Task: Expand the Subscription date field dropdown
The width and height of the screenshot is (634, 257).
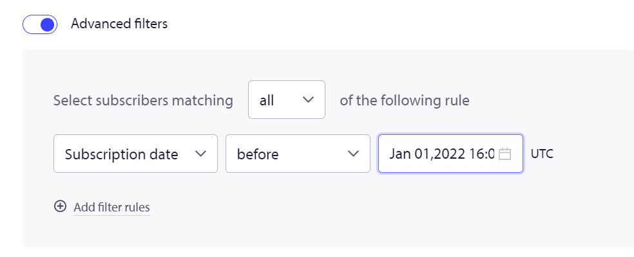Action: click(x=135, y=154)
